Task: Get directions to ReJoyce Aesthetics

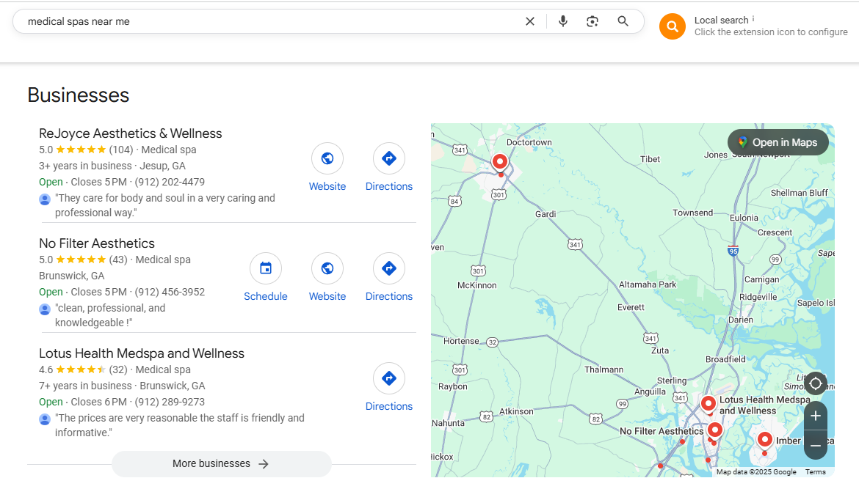Action: (389, 158)
